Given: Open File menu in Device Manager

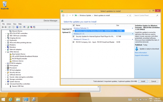Looking at the screenshot, I should coord(3,24).
